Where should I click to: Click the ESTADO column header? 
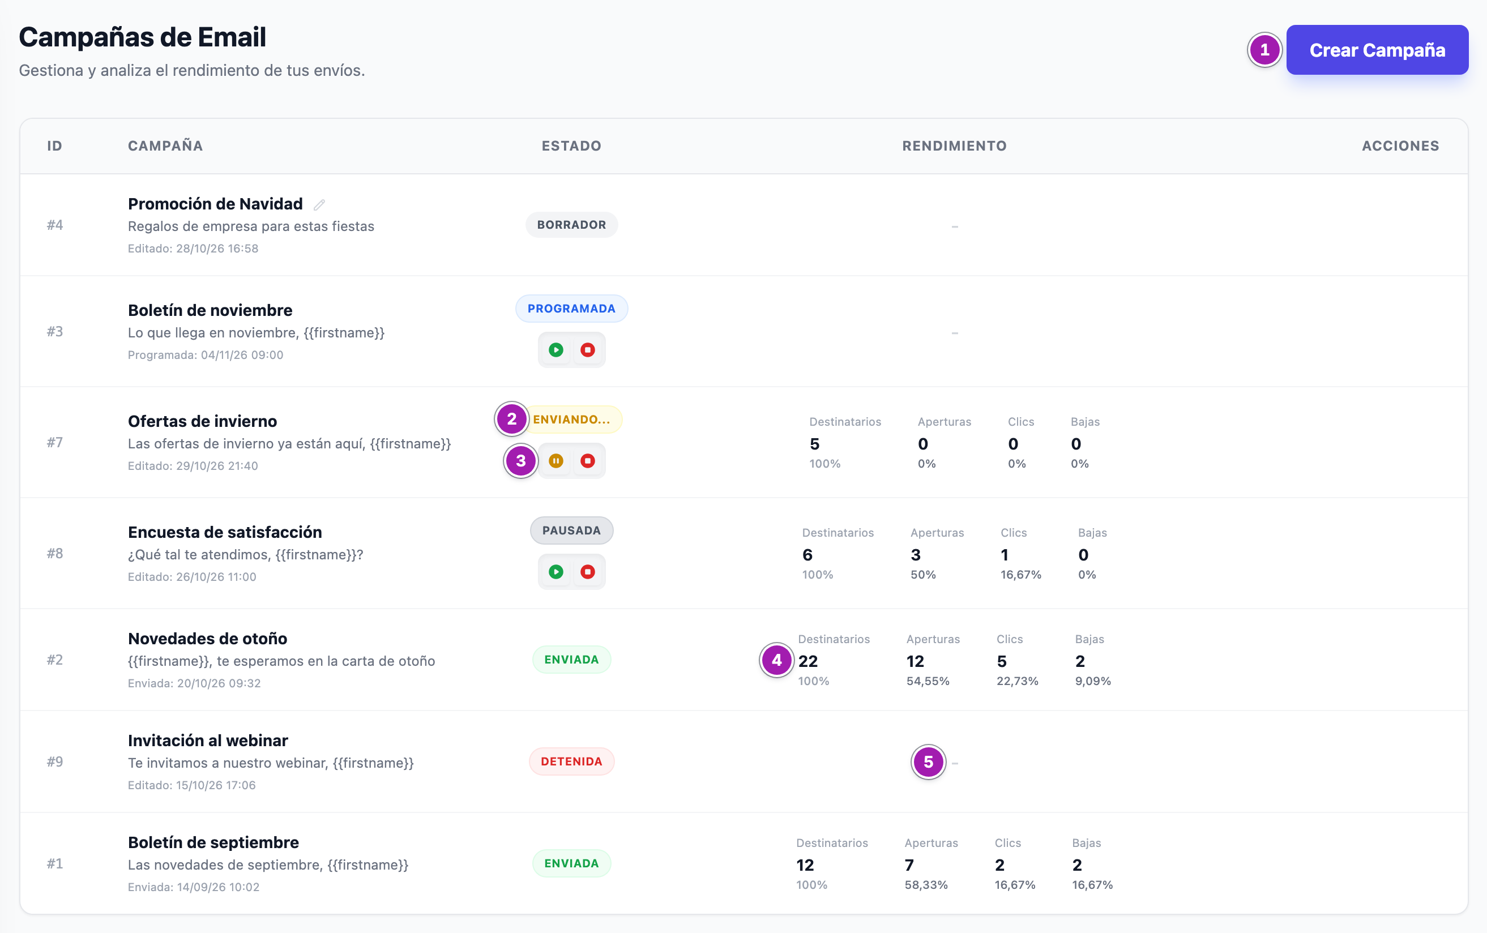coord(571,145)
